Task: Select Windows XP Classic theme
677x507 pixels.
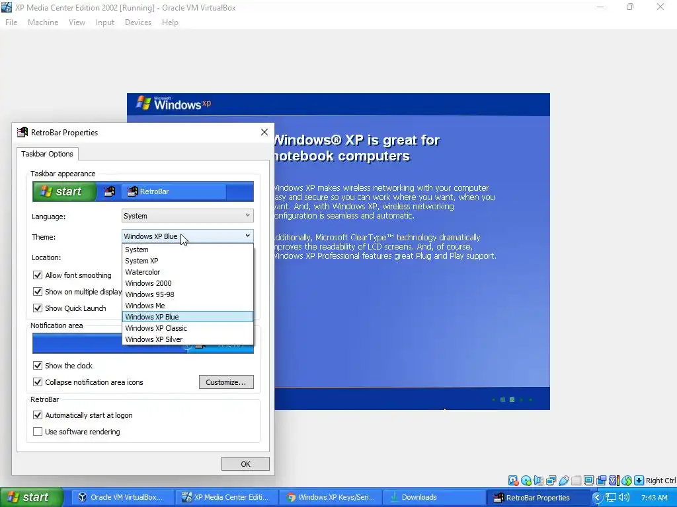Action: [x=187, y=328]
